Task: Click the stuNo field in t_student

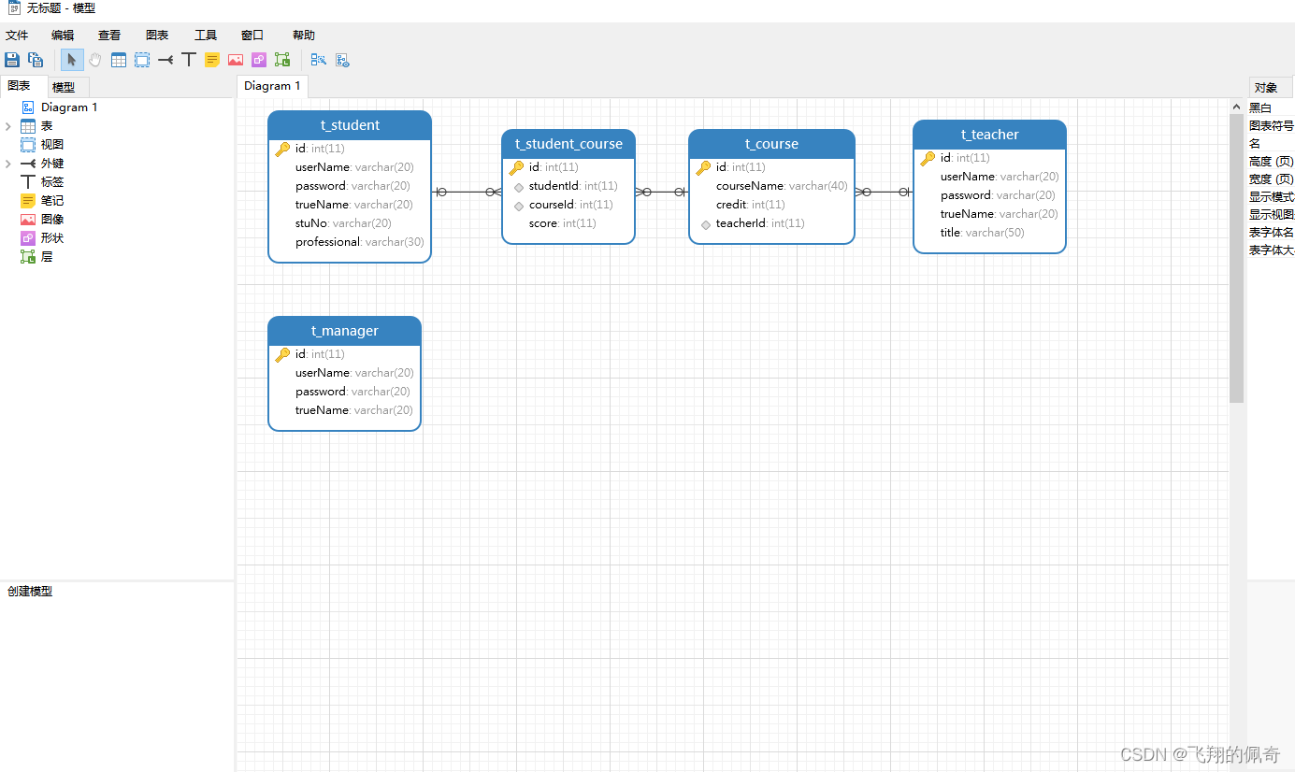Action: [x=343, y=223]
